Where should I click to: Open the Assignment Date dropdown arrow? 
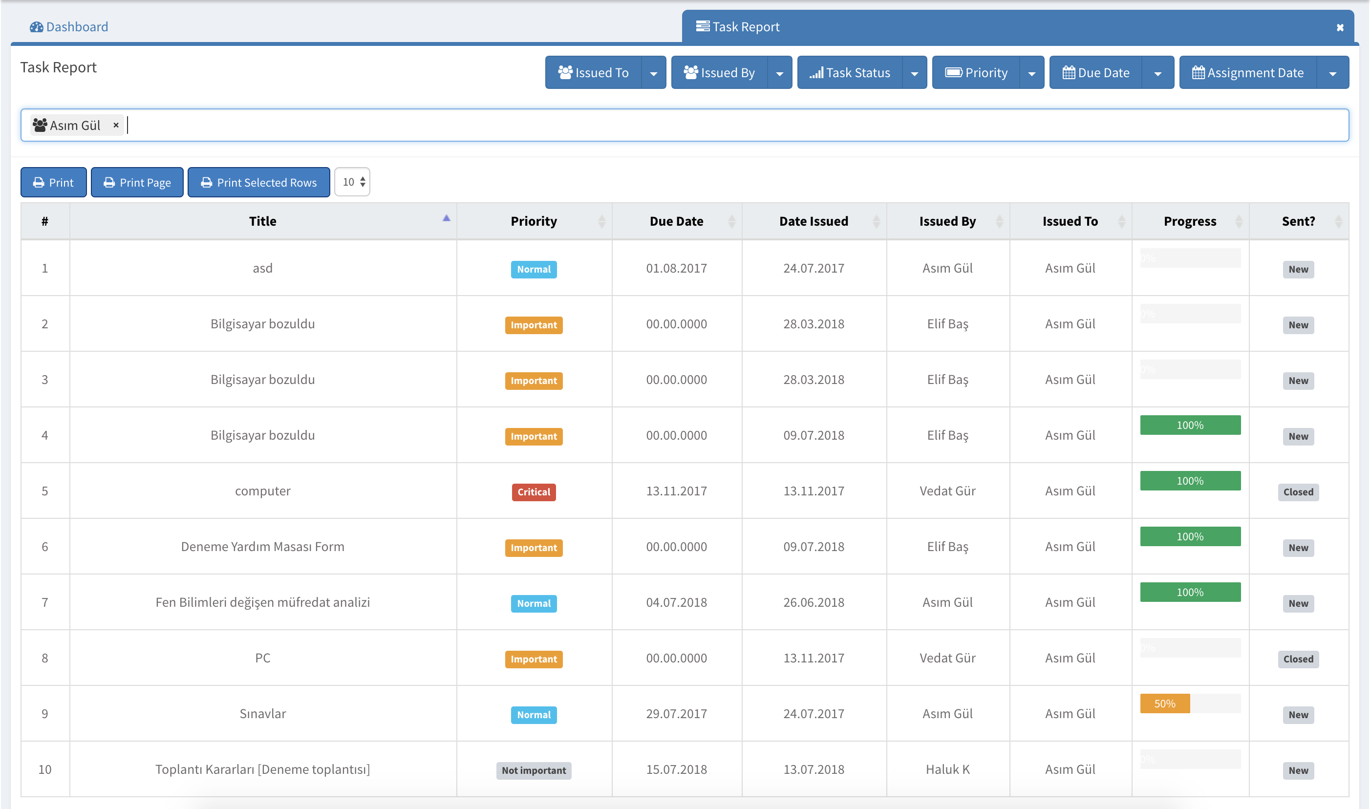pos(1332,73)
